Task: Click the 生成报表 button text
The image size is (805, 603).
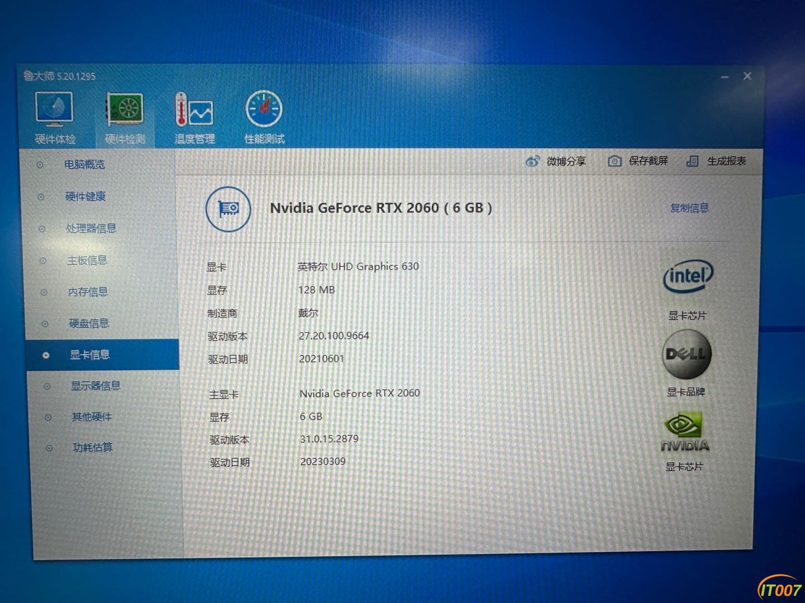Action: (727, 161)
